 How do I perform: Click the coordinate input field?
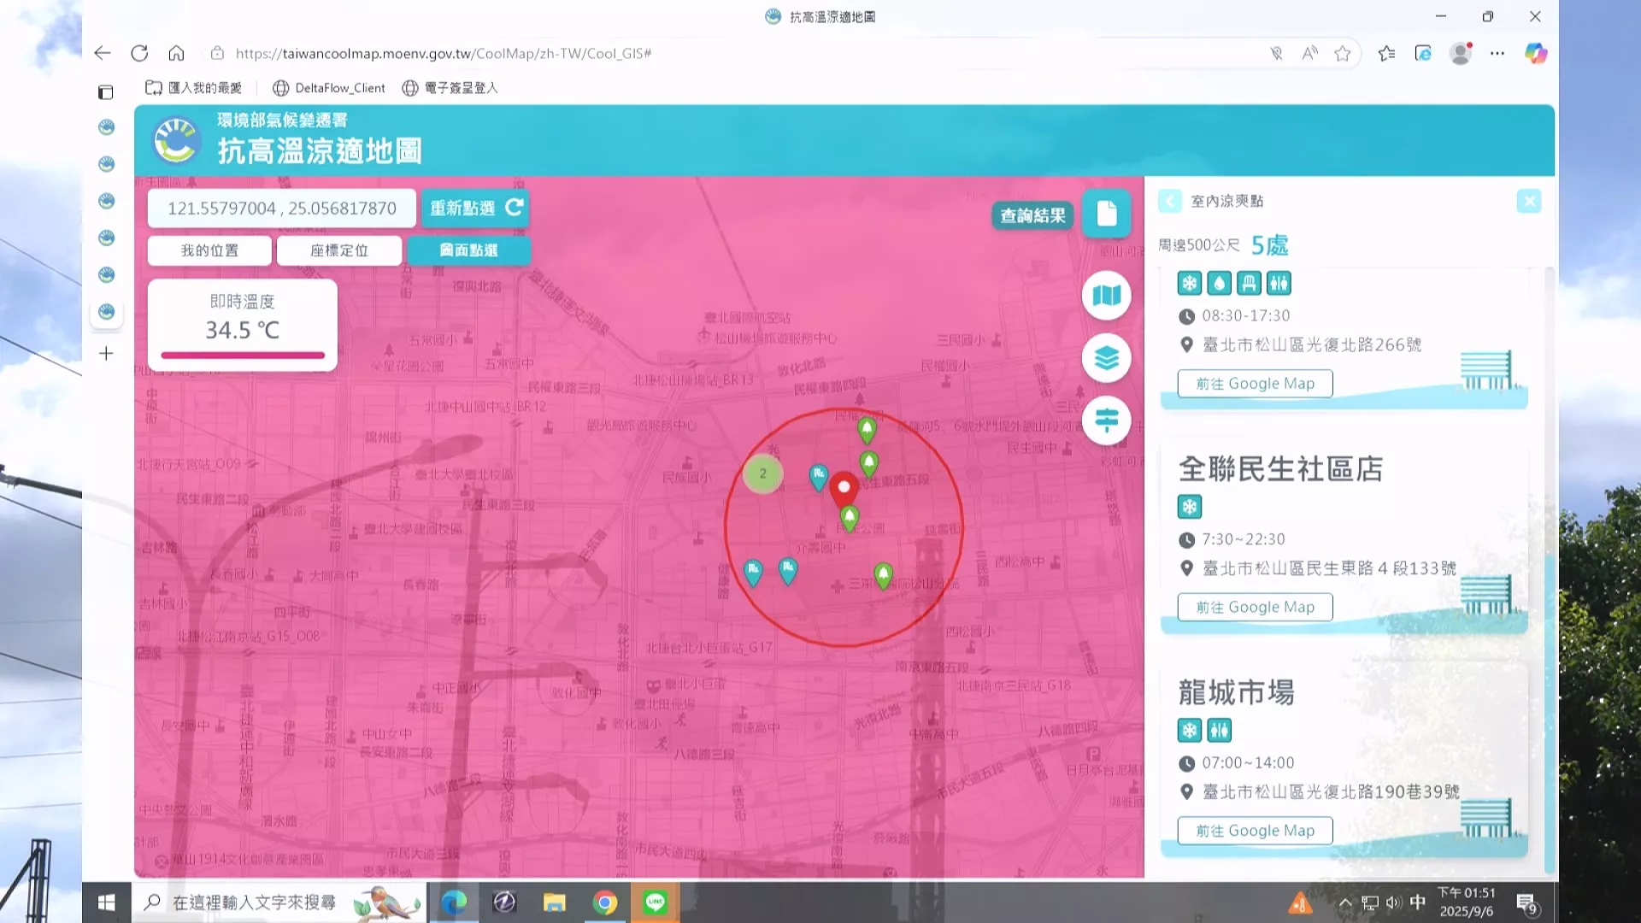[x=282, y=209]
